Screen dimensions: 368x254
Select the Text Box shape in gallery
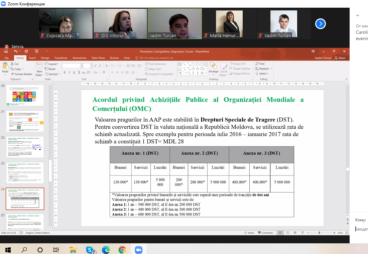pos(180,64)
